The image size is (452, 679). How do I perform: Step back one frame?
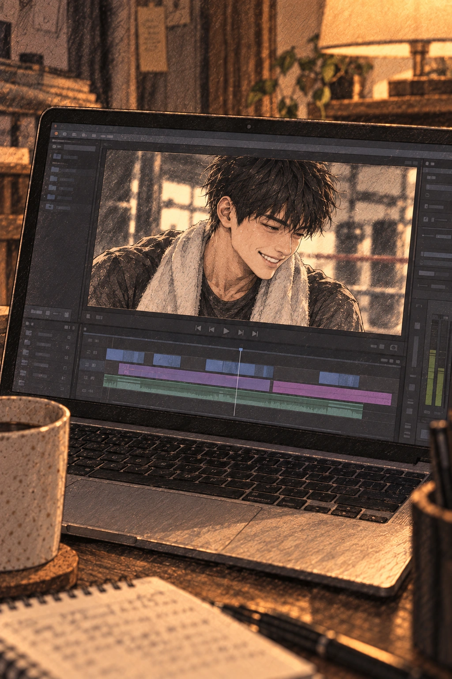click(212, 329)
